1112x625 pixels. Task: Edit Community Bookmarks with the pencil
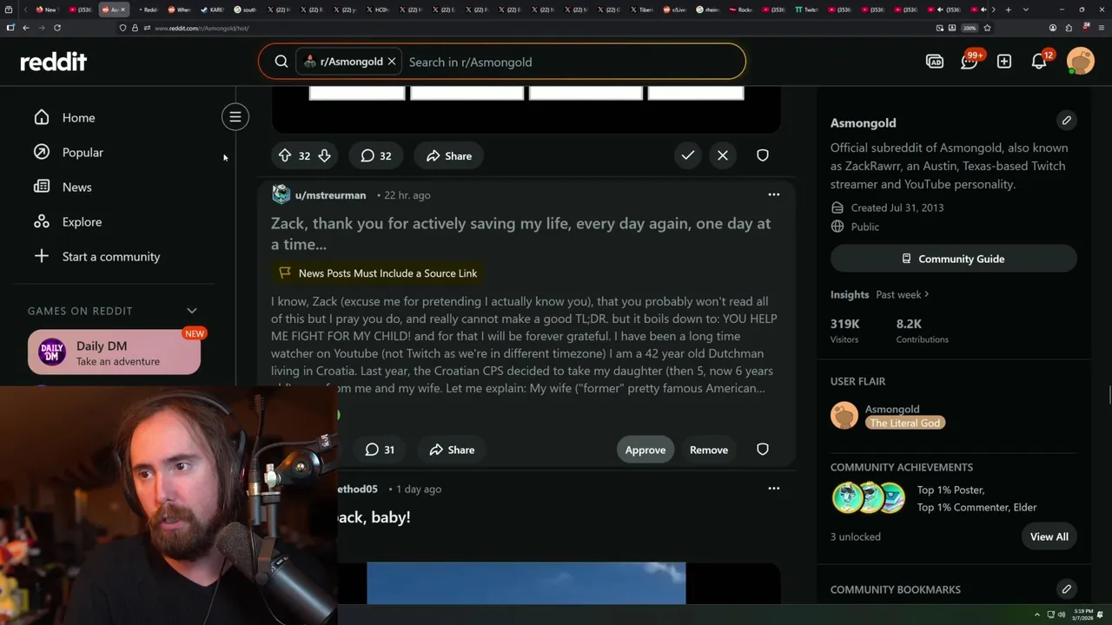pos(1067,589)
